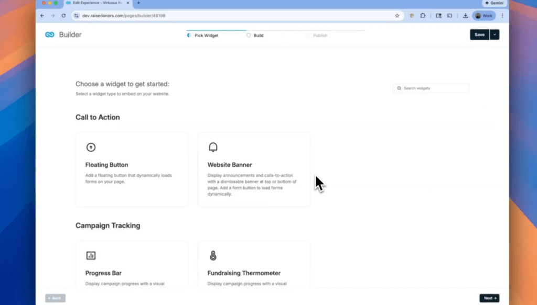Click the magnifier icon in Search widgets

(x=399, y=88)
